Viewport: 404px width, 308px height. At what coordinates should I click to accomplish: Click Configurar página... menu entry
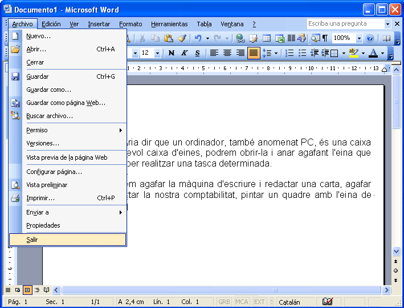tap(54, 172)
